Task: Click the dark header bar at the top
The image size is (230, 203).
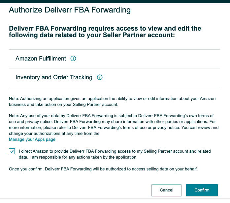Action: click(x=115, y=2)
